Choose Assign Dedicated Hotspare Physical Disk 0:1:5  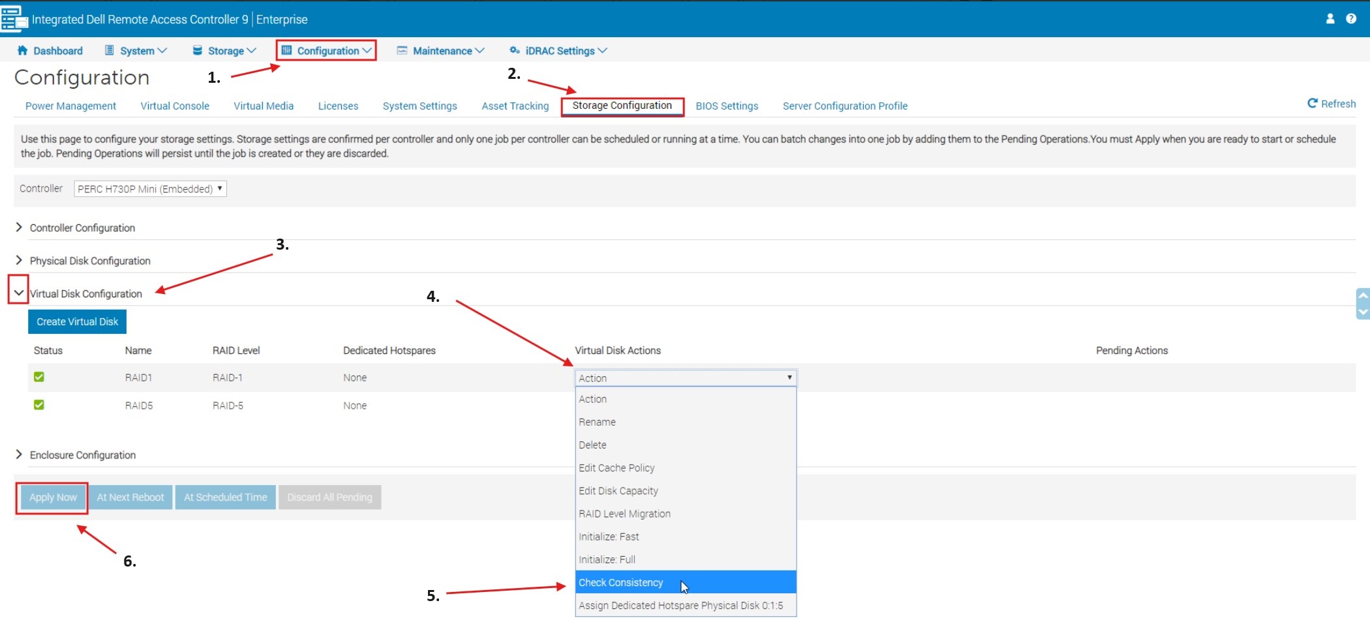686,605
